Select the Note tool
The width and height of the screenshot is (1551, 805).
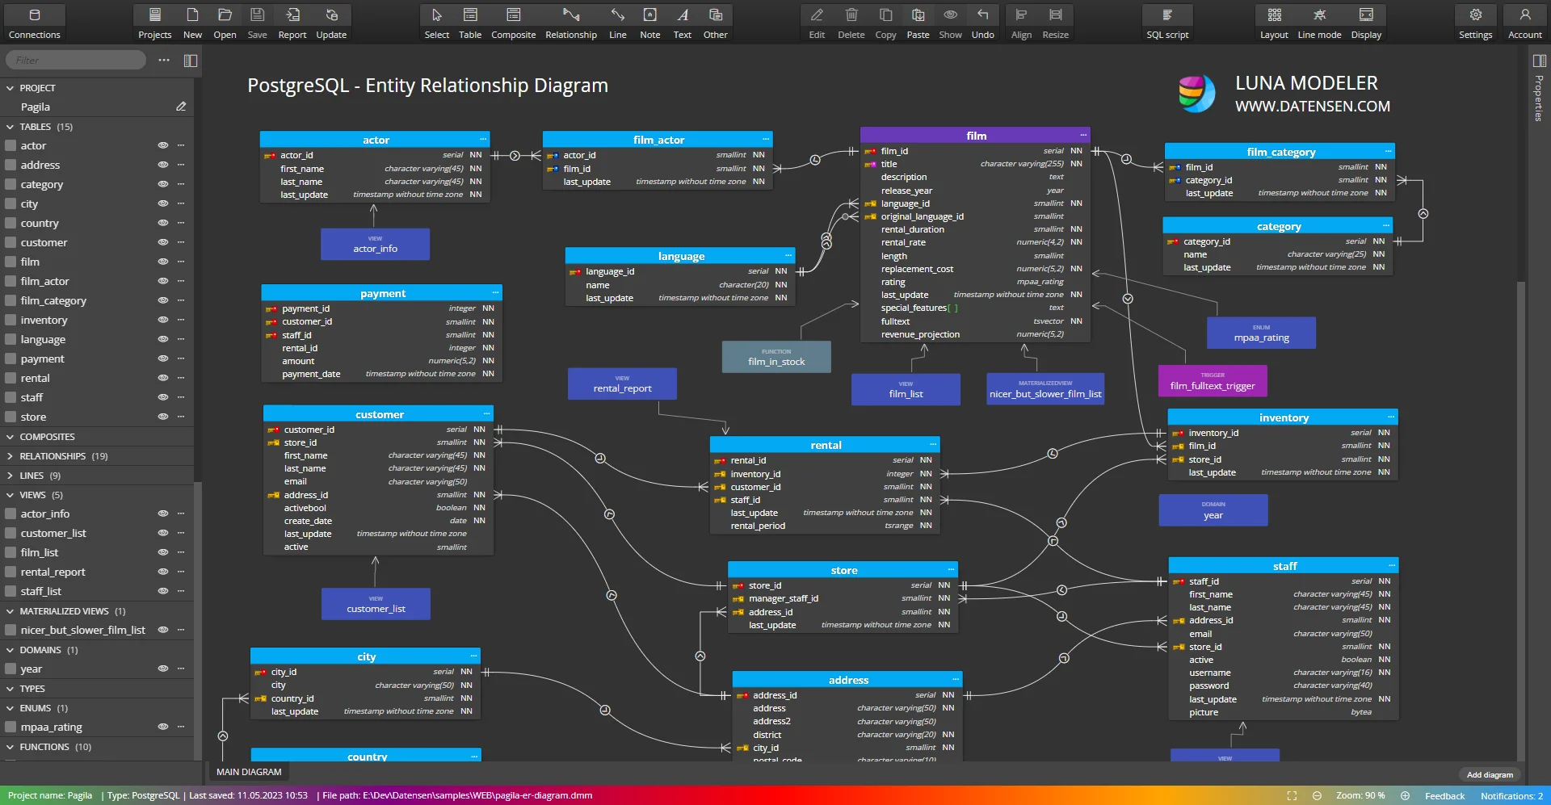[649, 20]
